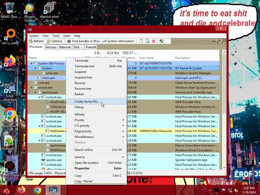Open the View menu

pos(45,36)
